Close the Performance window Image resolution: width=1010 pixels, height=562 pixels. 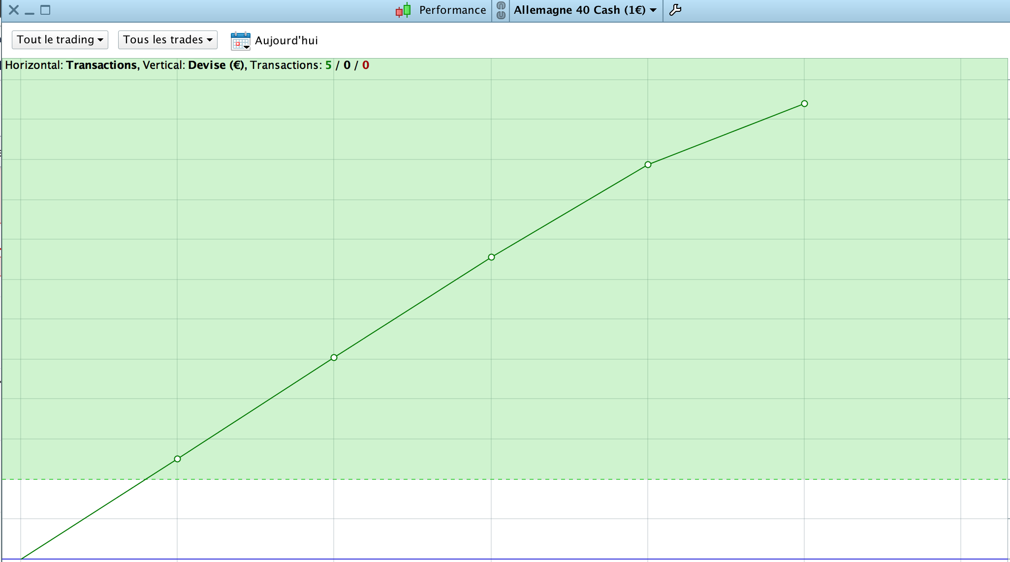point(14,10)
